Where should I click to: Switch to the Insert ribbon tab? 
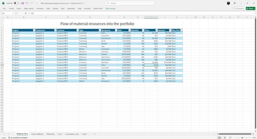point(19,8)
